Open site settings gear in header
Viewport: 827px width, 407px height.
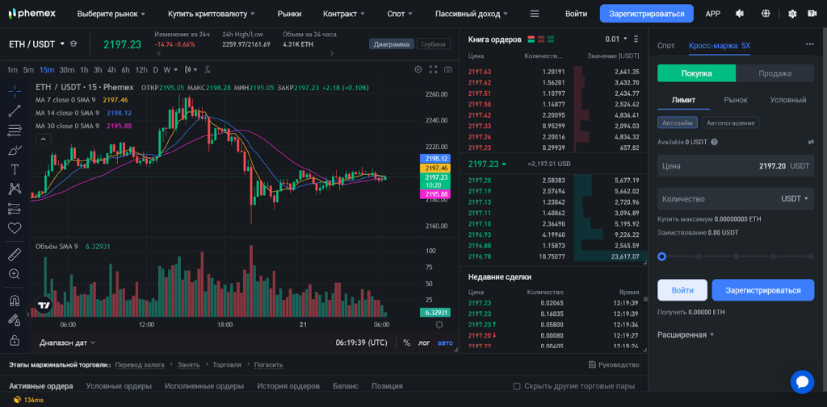[x=792, y=14]
